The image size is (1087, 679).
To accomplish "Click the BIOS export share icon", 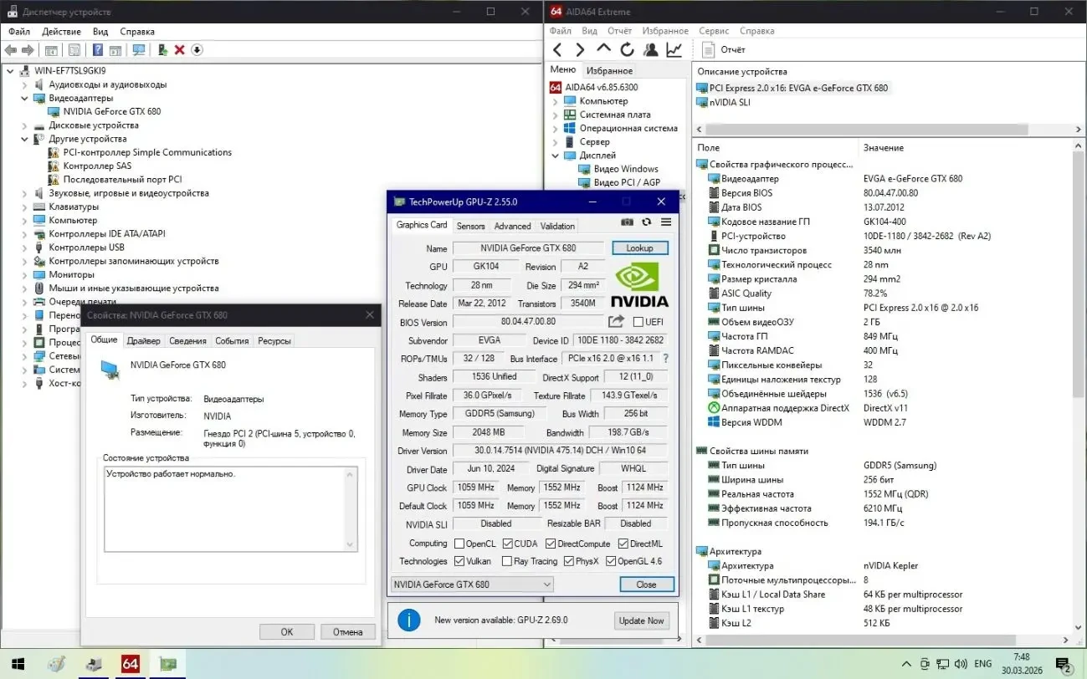I will 616,322.
